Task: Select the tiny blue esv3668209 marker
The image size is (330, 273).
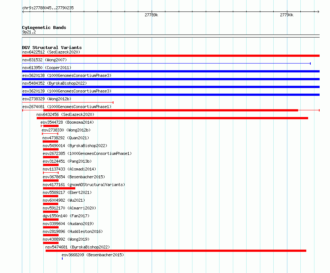Action: point(62,259)
